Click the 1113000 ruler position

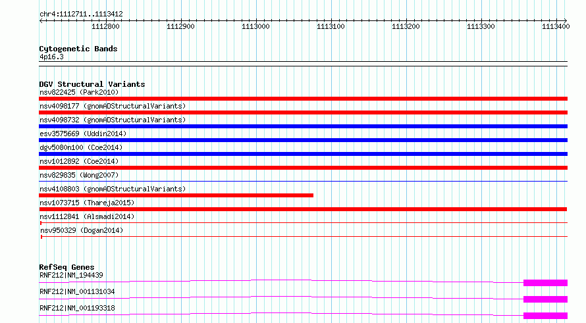tap(255, 26)
